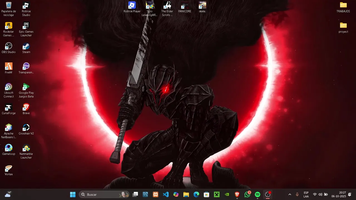The width and height of the screenshot is (356, 200).
Task: Select the TRABAJOS folder
Action: (343, 7)
